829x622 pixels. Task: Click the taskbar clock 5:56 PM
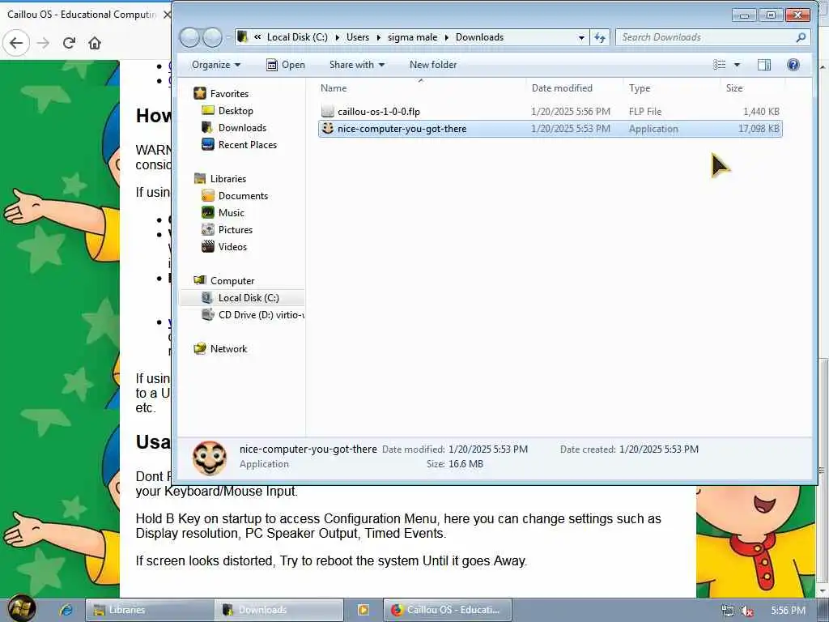[x=788, y=611]
